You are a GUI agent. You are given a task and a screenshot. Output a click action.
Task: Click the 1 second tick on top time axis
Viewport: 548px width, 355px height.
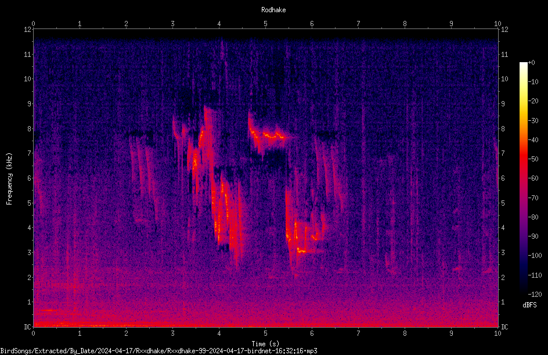coord(80,24)
